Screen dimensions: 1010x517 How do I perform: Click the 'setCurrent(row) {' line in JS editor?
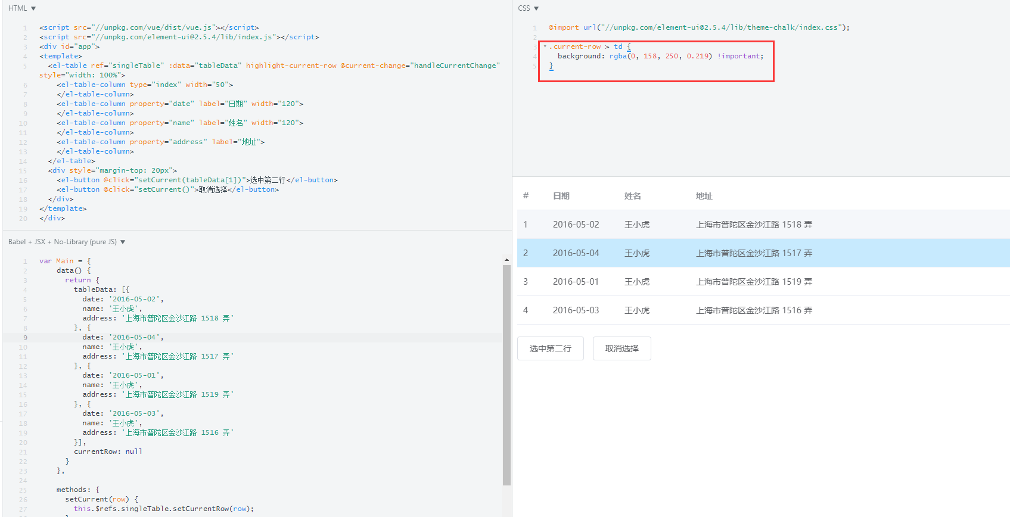pyautogui.click(x=101, y=499)
